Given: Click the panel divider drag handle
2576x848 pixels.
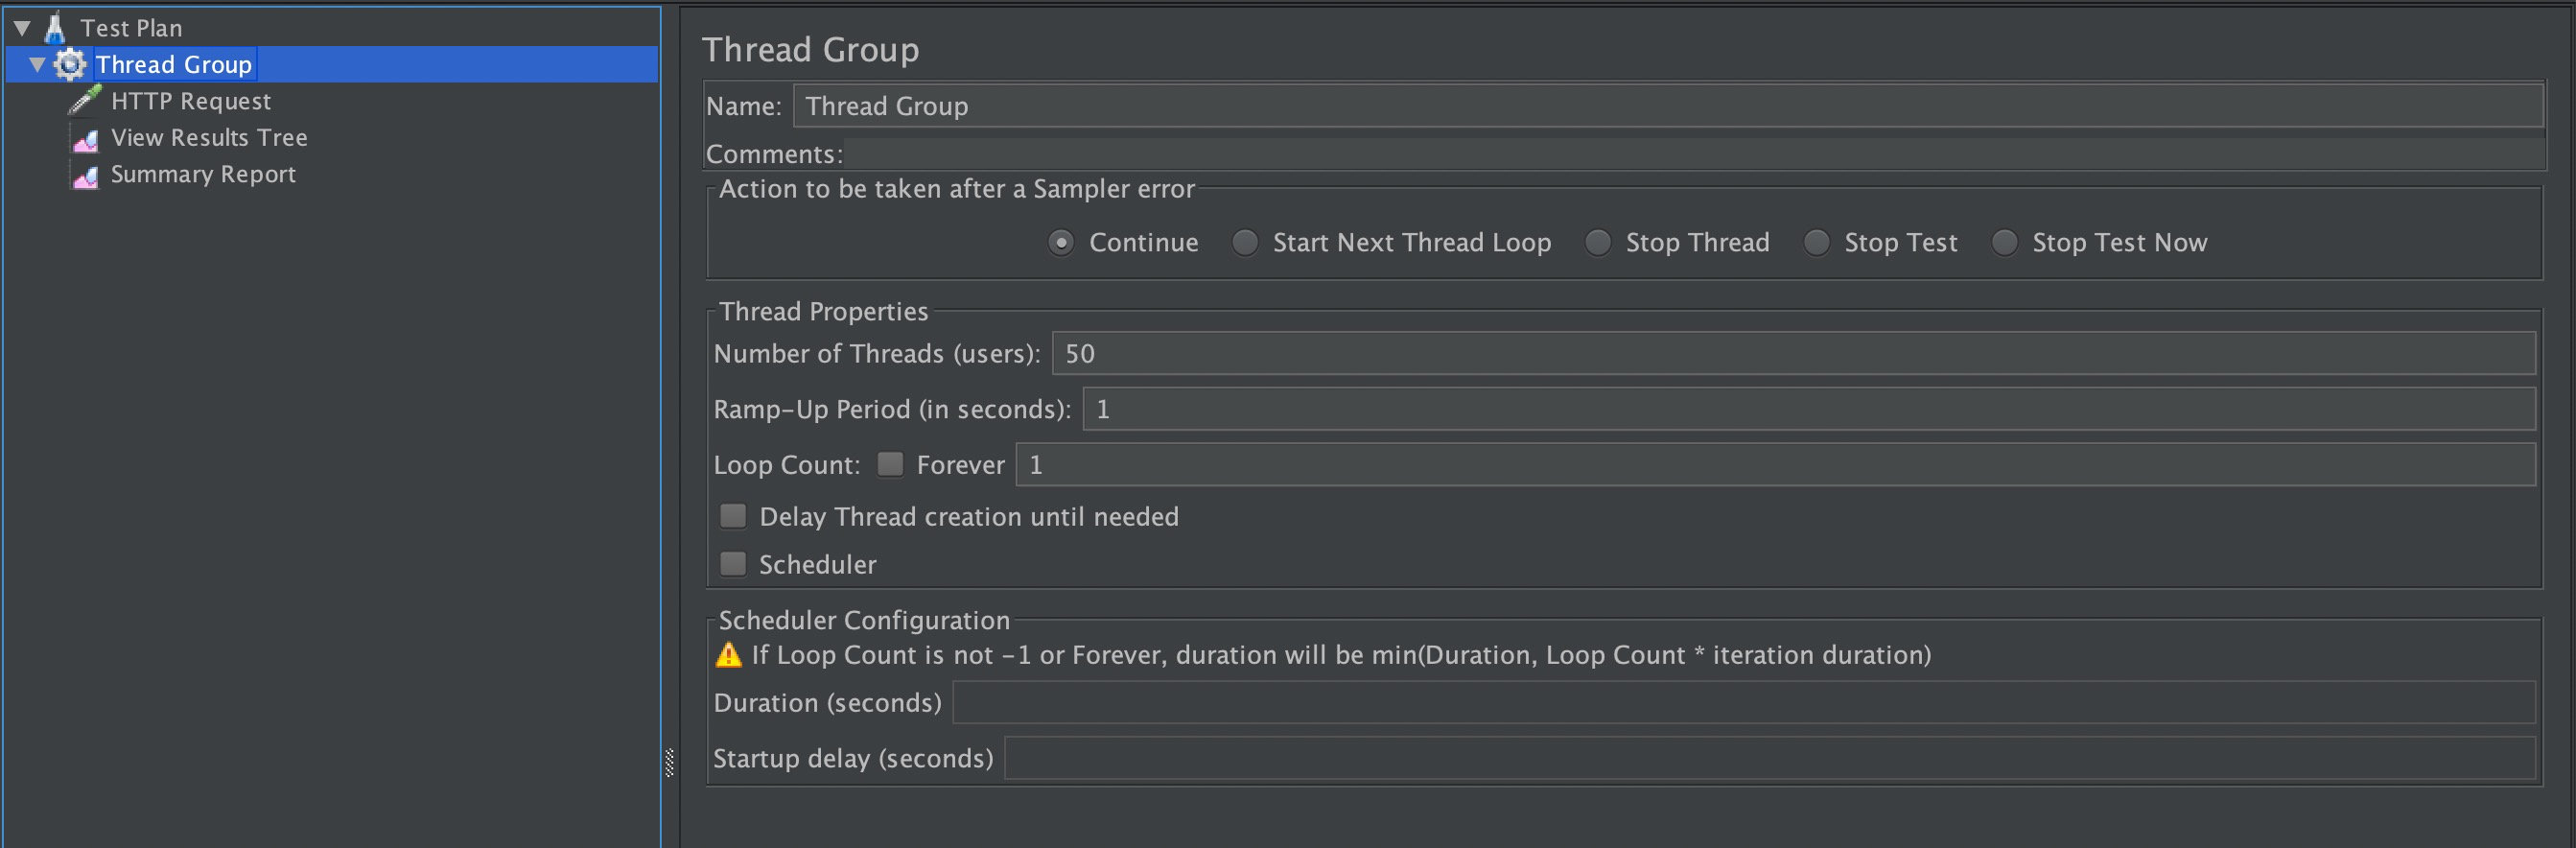Looking at the screenshot, I should (x=669, y=762).
